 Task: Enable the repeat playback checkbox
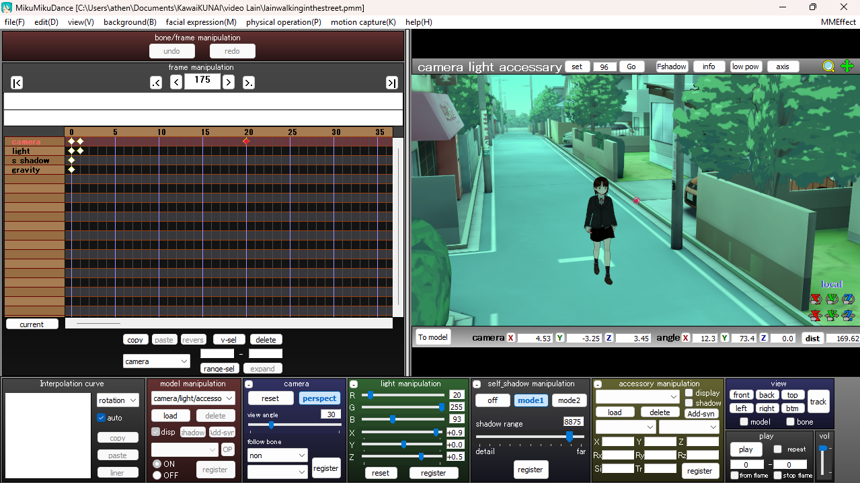click(x=777, y=449)
